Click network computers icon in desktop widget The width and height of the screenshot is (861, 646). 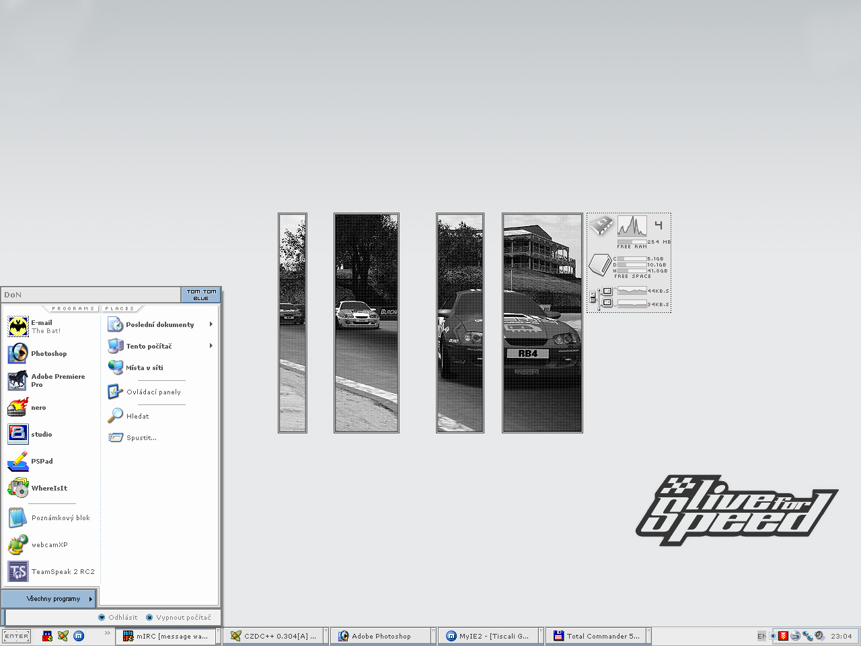click(601, 297)
